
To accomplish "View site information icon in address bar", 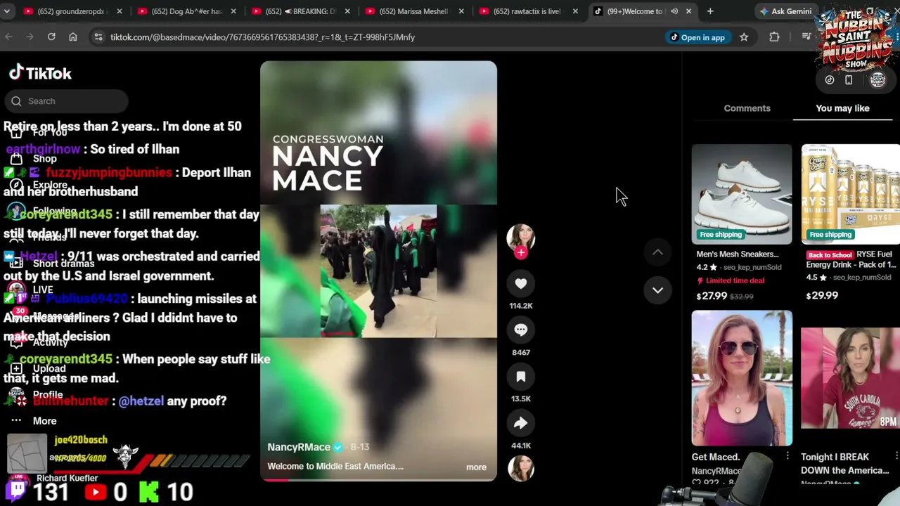I will (98, 37).
